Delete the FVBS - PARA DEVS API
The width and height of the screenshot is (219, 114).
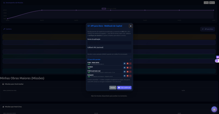pyautogui.click(x=130, y=64)
